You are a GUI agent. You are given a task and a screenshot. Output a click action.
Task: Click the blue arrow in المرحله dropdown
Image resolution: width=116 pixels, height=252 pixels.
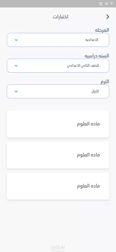point(16,40)
